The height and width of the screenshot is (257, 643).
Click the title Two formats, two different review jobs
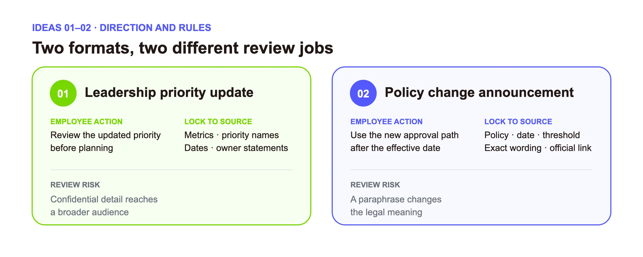tap(183, 48)
